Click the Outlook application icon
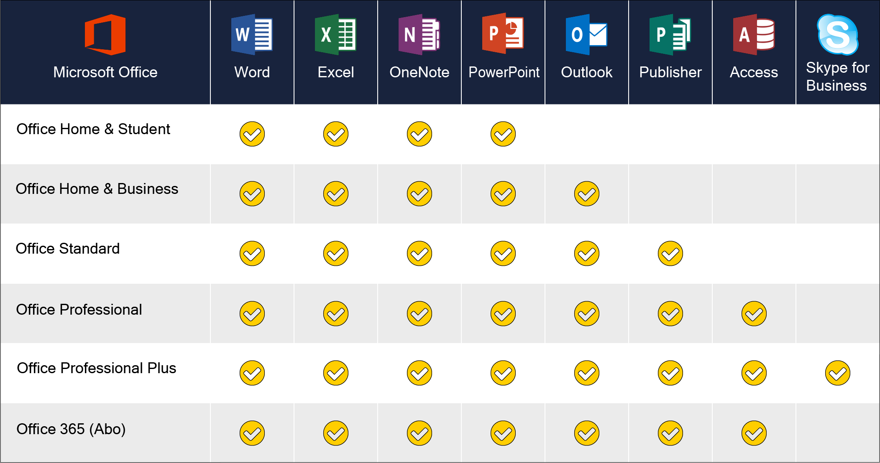Screen dimensions: 880x463 [586, 35]
